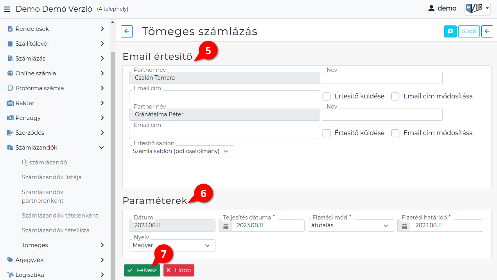Expand the Proforma számla chevron
497x280 pixels.
(102, 88)
